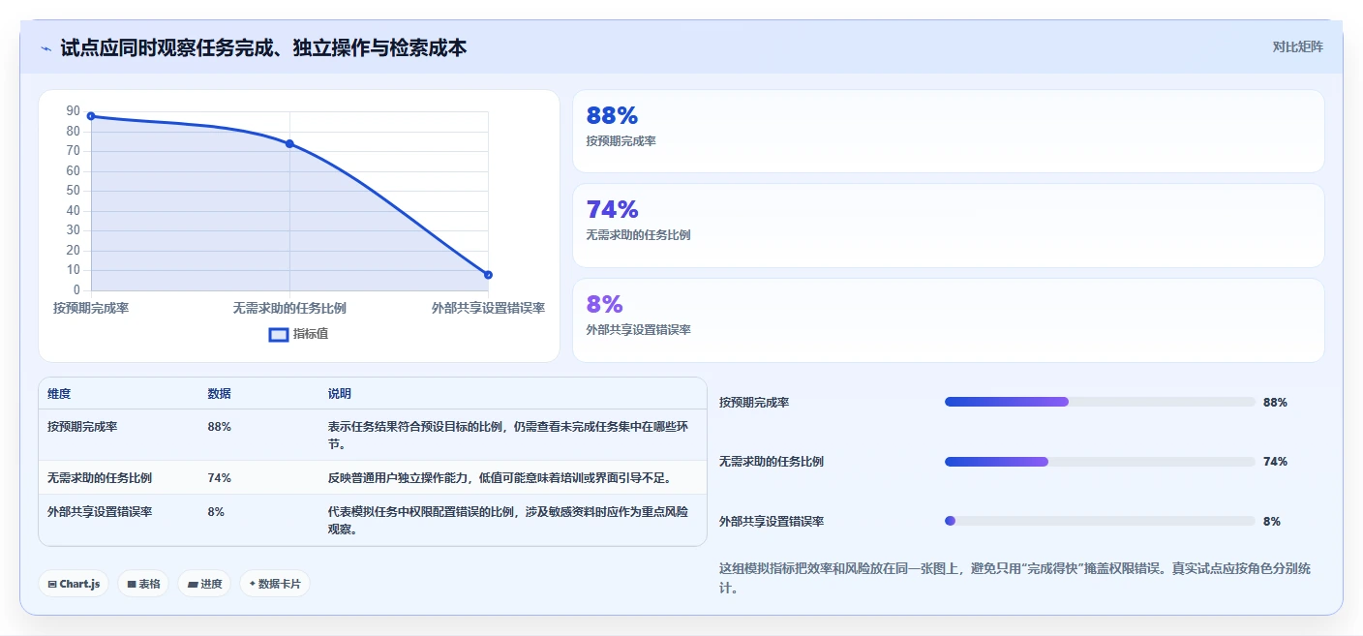
Task: Click the 88% value in the table
Action: (x=219, y=426)
